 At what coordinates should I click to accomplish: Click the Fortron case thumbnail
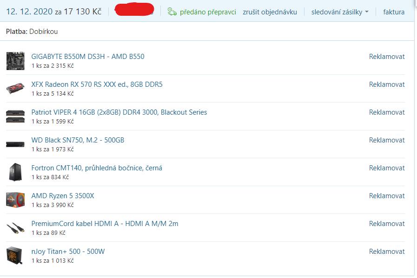15,172
